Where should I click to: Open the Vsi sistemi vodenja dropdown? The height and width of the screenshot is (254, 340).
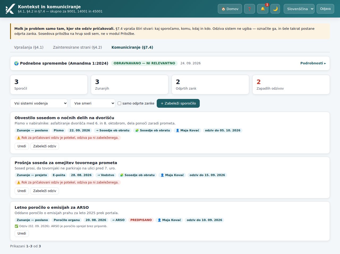[x=39, y=103]
